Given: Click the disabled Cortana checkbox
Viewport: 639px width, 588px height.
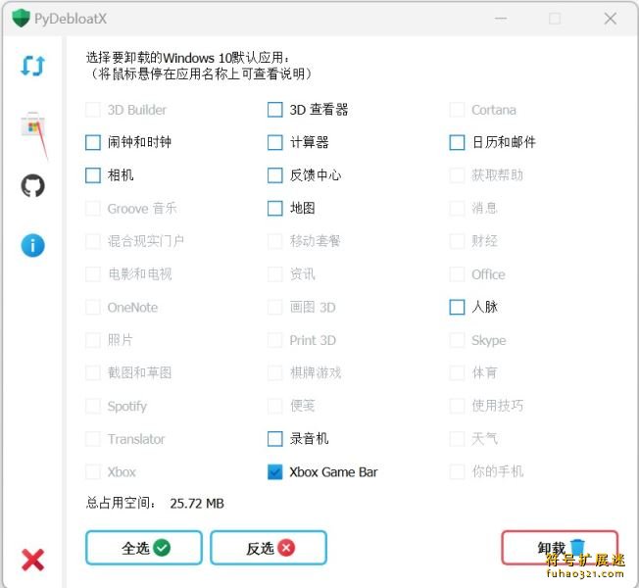Looking at the screenshot, I should pyautogui.click(x=457, y=110).
